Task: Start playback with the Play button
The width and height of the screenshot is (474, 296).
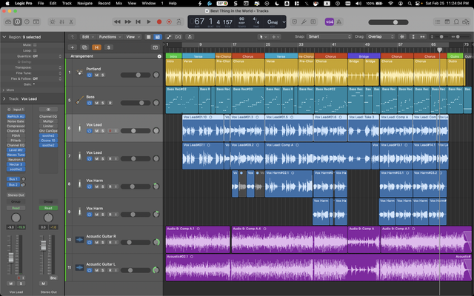Action: pyautogui.click(x=148, y=21)
